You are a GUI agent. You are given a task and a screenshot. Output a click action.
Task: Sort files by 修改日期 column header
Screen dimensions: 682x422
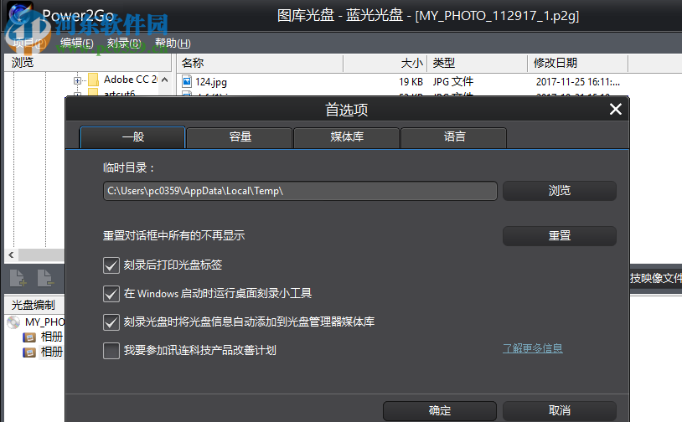578,63
